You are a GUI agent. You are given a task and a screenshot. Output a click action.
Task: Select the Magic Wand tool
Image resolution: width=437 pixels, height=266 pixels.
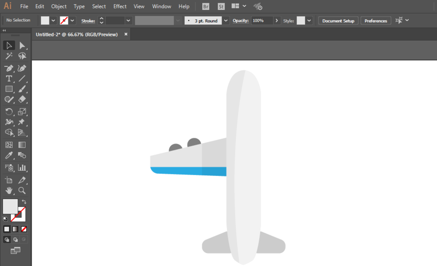(x=9, y=56)
